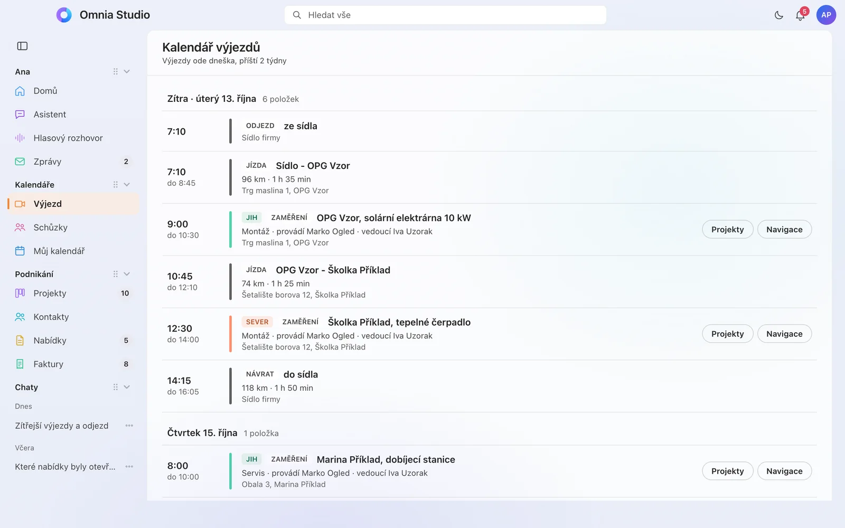Viewport: 845px width, 528px height.
Task: Select ODJEZD ze sídla entry
Action: click(490, 131)
